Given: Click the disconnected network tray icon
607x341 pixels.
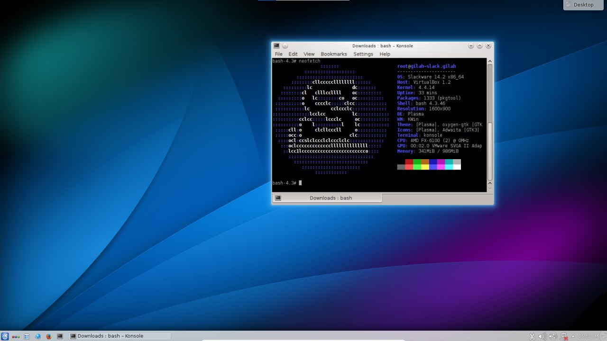Looking at the screenshot, I should pyautogui.click(x=564, y=336).
